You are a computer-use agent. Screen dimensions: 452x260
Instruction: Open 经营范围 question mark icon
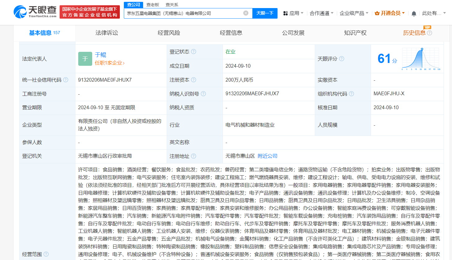[x=45, y=253]
